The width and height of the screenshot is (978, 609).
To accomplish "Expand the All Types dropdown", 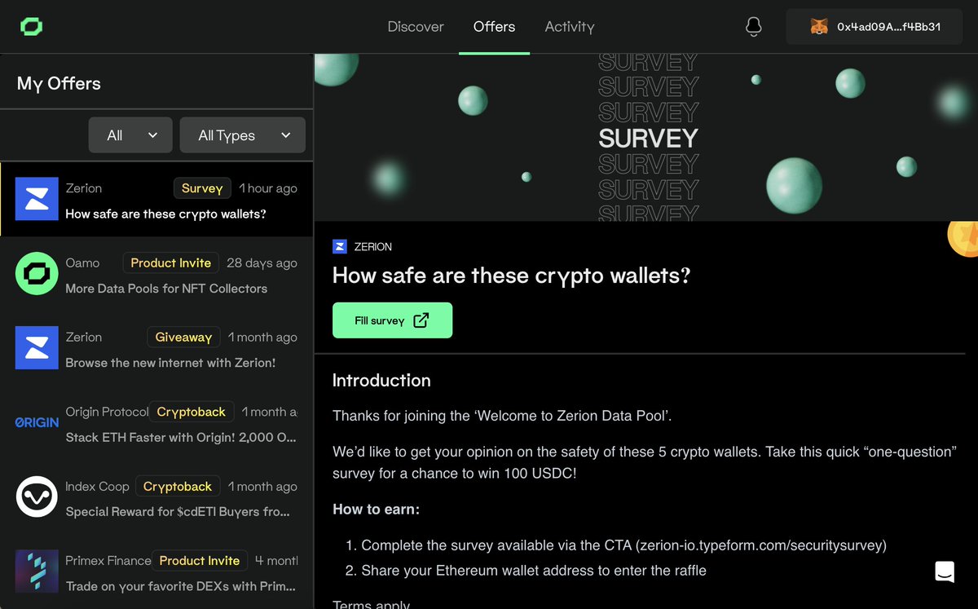I will [x=242, y=135].
